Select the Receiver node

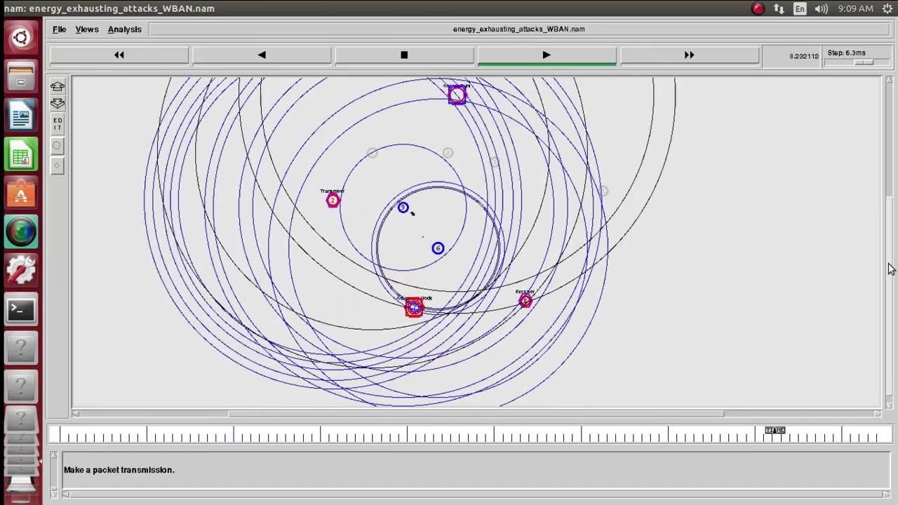coord(525,301)
